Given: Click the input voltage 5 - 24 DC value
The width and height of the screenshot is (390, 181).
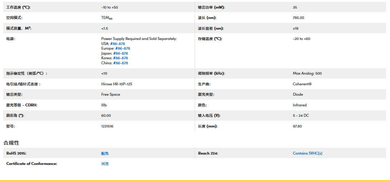Looking at the screenshot, I should pos(301,116).
